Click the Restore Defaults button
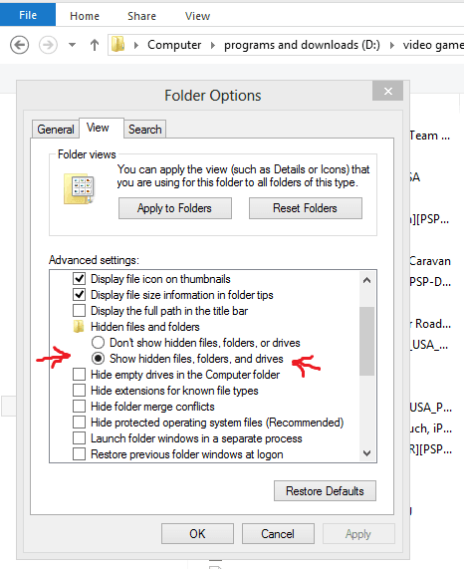This screenshot has height=569, width=464. (325, 491)
